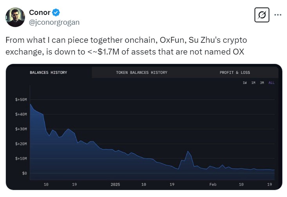
Task: Click the Grok icon button
Action: [x=262, y=15]
